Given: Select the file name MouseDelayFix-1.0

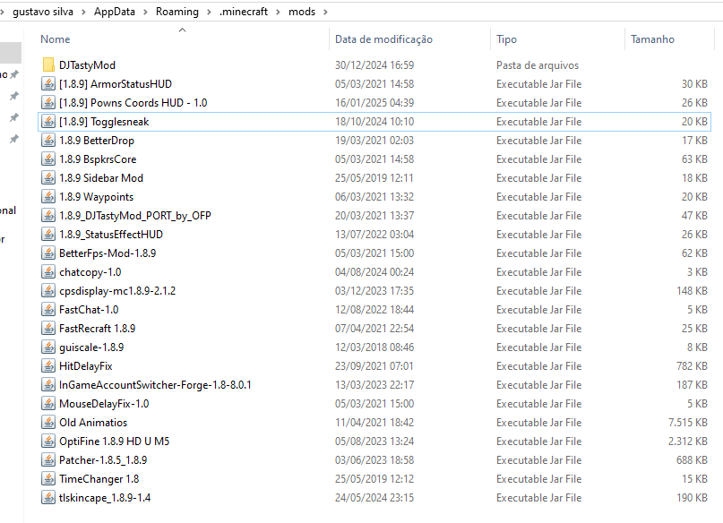Looking at the screenshot, I should 104,404.
